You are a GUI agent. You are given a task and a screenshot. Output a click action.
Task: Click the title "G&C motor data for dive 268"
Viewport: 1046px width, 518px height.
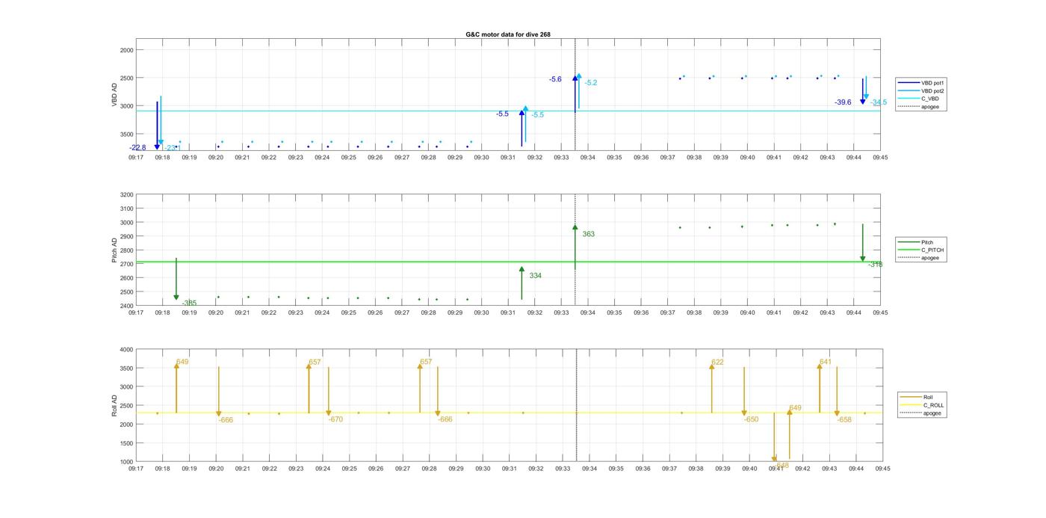coord(508,34)
